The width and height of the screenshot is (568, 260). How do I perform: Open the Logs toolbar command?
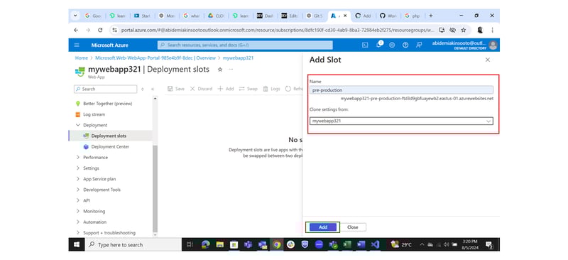pyautogui.click(x=272, y=89)
